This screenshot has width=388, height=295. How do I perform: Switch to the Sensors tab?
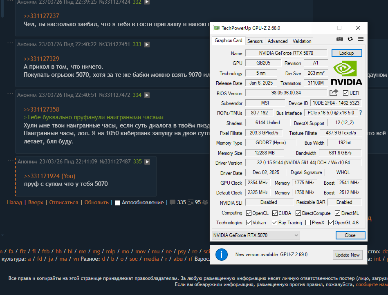255,41
